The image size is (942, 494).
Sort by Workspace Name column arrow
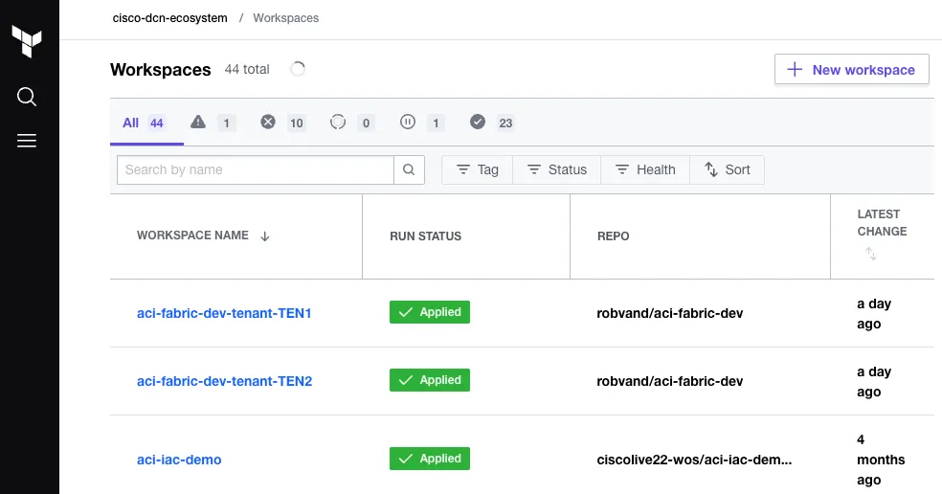pos(265,236)
